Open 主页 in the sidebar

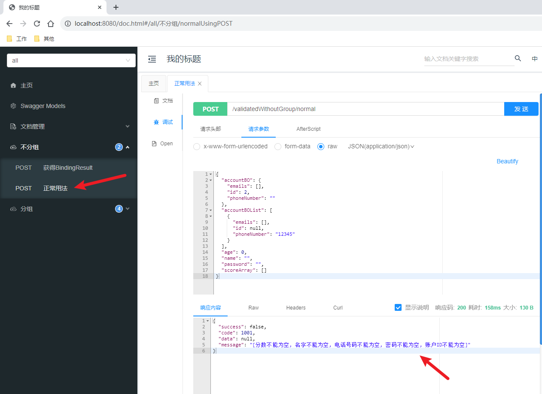(69, 85)
